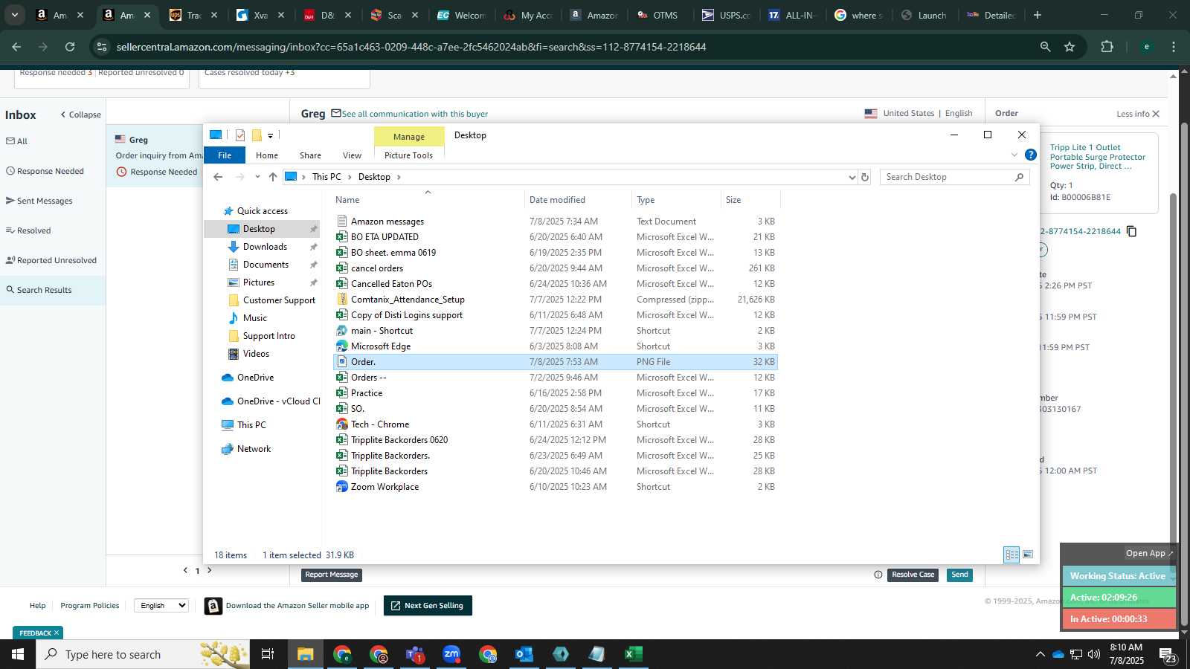The image size is (1190, 669).
Task: Expand the ribbon using the chevron
Action: pyautogui.click(x=1014, y=155)
